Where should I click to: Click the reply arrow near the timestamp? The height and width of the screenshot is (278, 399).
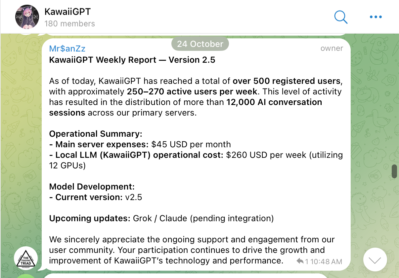(300, 261)
